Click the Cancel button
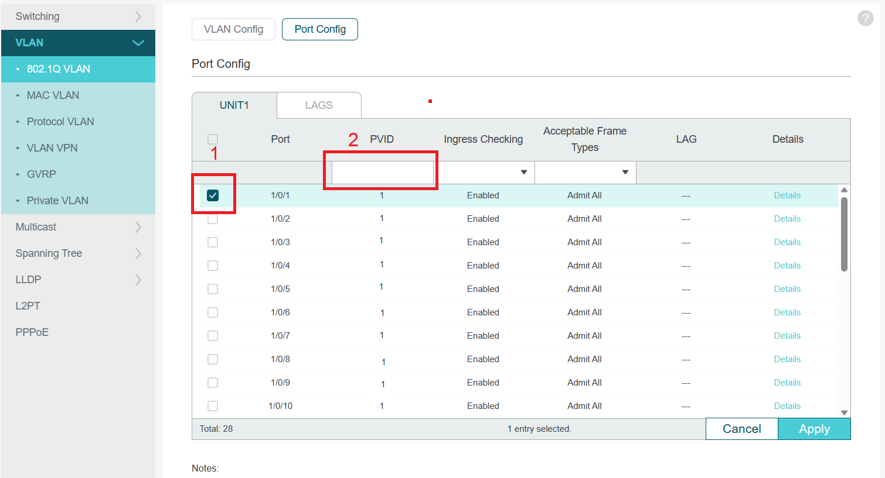The height and width of the screenshot is (478, 885). click(x=741, y=428)
